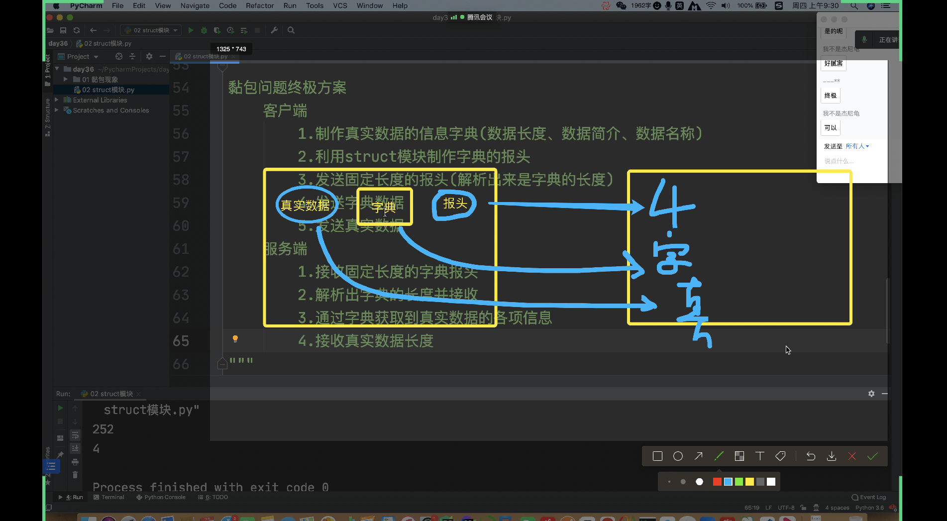Undo the last annotation stroke
This screenshot has height=521, width=947.
click(811, 456)
